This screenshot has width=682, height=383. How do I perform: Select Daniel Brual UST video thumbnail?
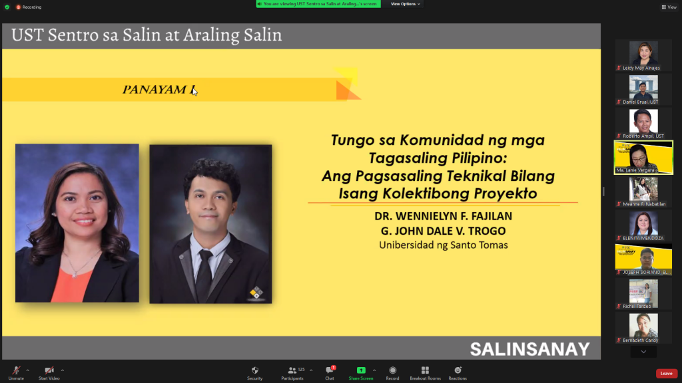tap(643, 90)
